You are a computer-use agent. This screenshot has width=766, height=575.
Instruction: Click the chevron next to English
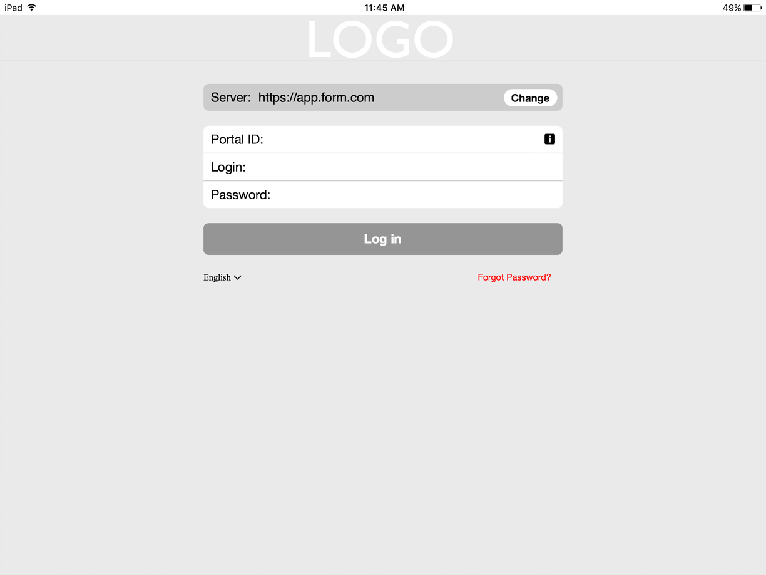[x=238, y=277]
